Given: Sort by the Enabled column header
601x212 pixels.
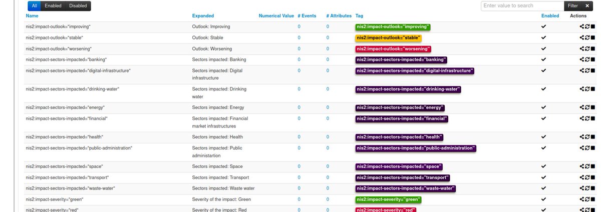Looking at the screenshot, I should coord(550,16).
